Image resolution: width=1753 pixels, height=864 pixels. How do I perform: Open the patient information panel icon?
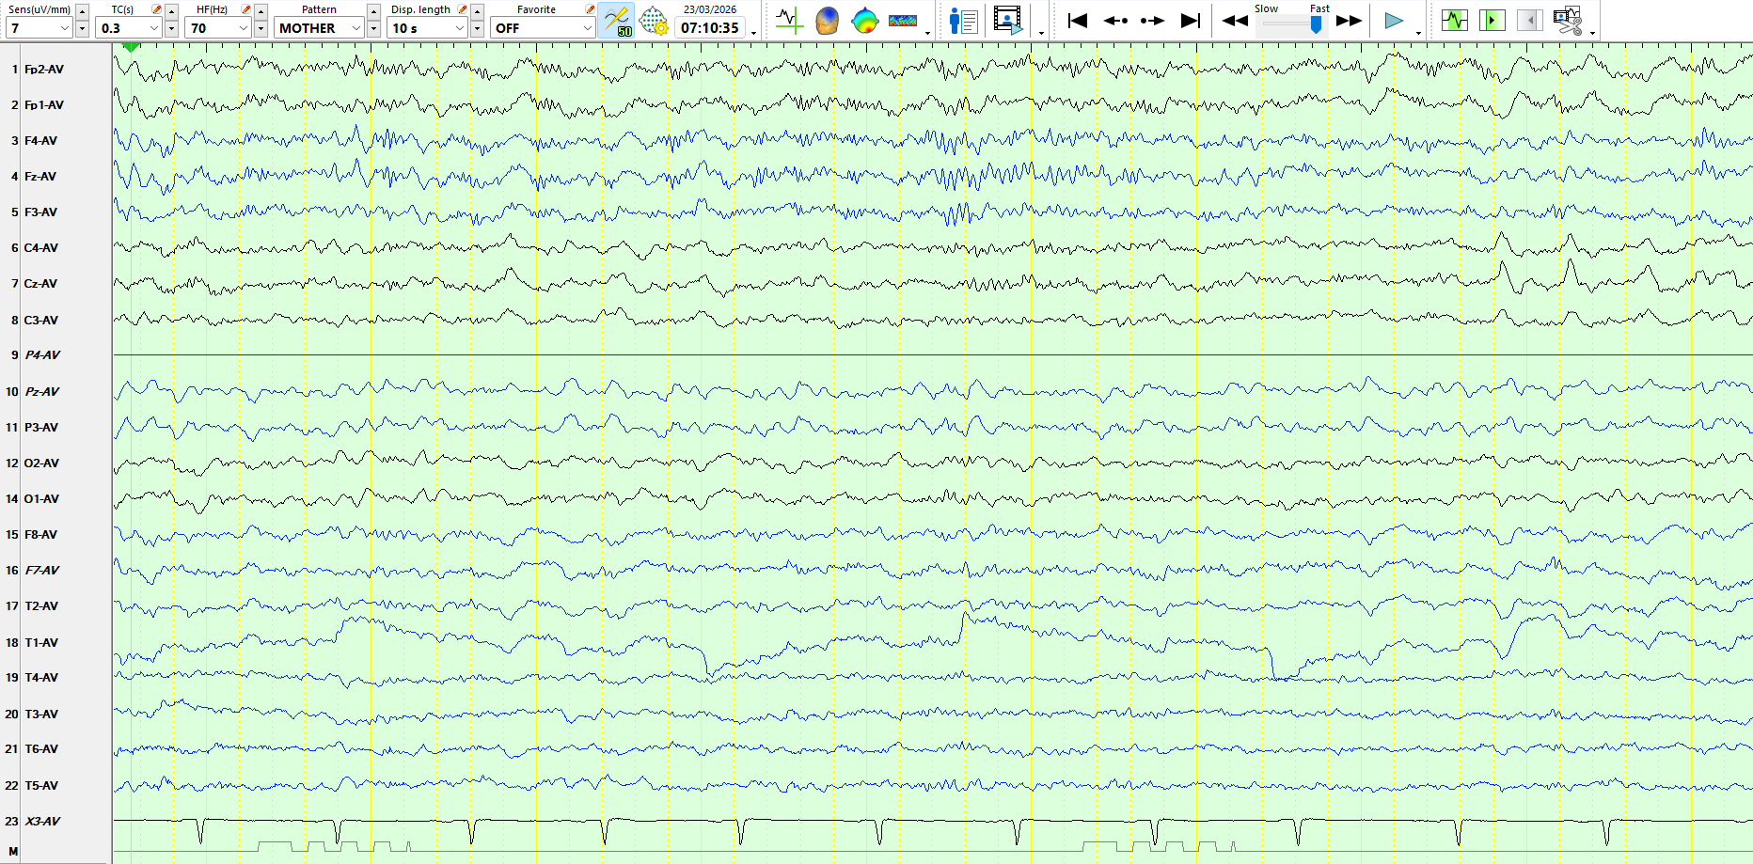[x=963, y=20]
